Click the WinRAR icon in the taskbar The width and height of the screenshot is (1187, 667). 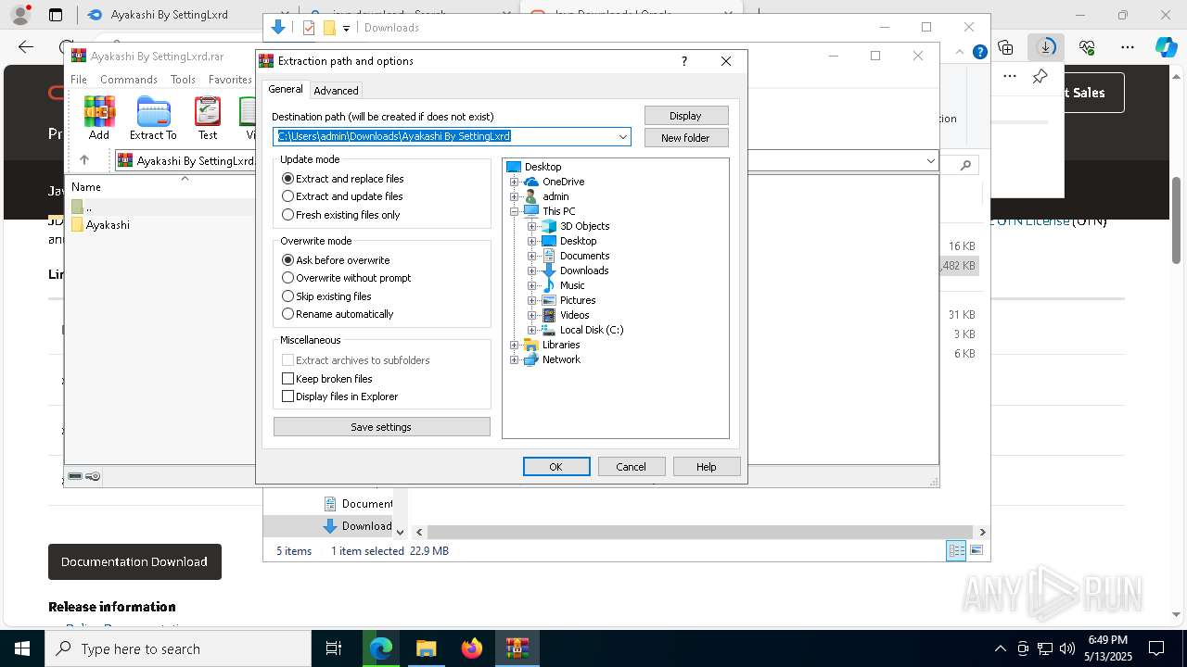pos(517,648)
